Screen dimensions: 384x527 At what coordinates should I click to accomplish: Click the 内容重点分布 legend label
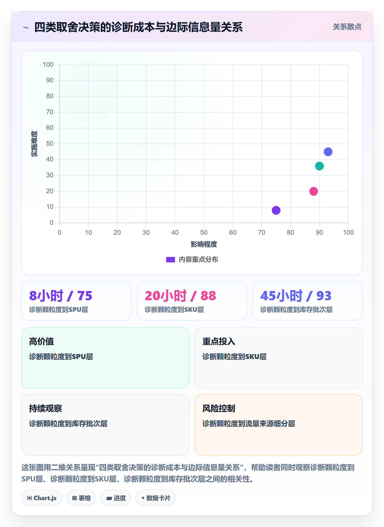199,260
